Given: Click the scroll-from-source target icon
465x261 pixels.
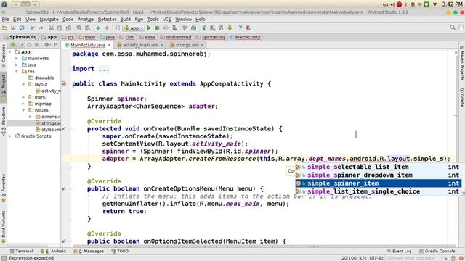Looking at the screenshot, I should [29, 45].
